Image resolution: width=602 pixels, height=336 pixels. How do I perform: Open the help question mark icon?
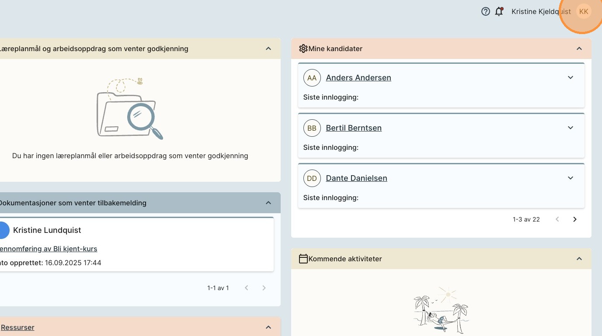click(485, 12)
